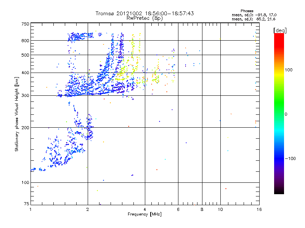Click the '2' frequency axis tick label

click(x=88, y=209)
